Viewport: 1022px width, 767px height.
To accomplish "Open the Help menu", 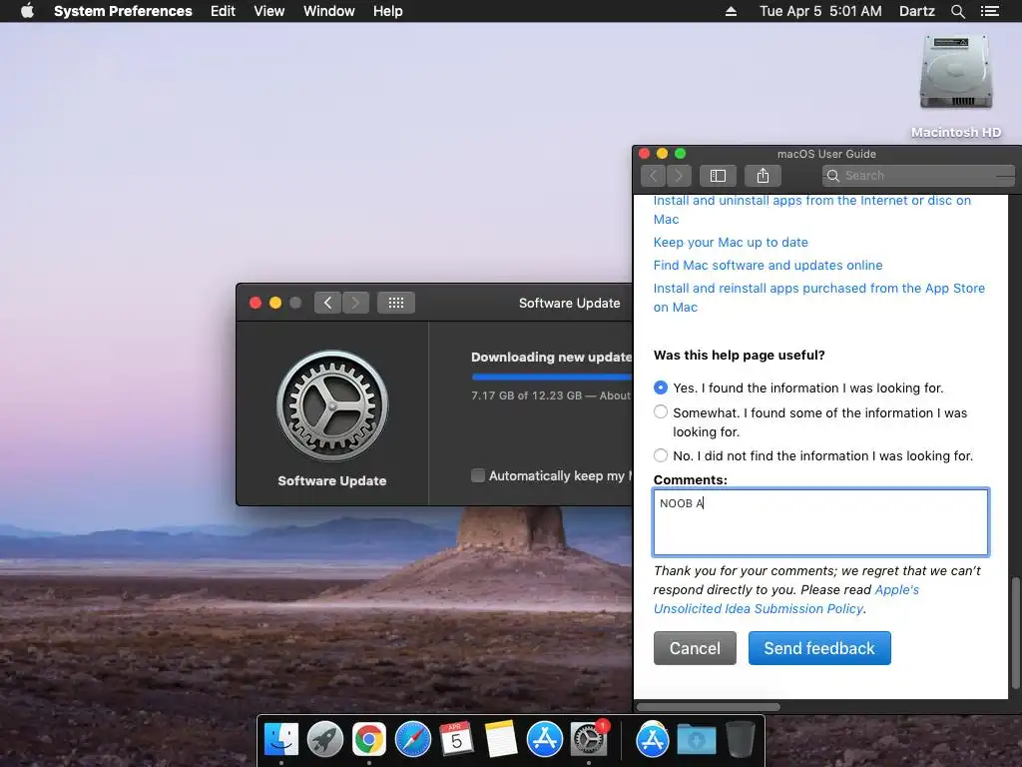I will pyautogui.click(x=387, y=11).
